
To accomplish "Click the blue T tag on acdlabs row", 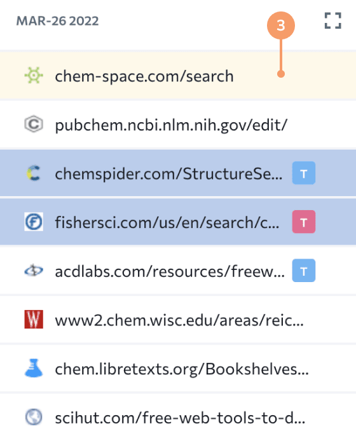I will pyautogui.click(x=304, y=271).
